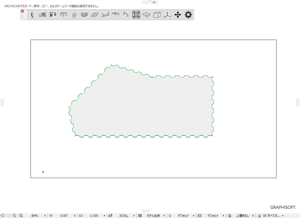Open the 0.00° orientation dropdown
Image resolution: width=300 pixels, height=218 pixels.
tap(74, 216)
